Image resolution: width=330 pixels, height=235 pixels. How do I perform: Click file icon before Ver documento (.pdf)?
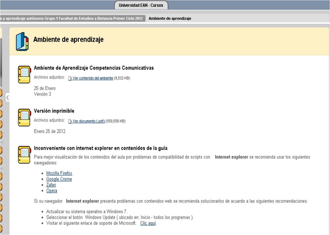click(70, 121)
